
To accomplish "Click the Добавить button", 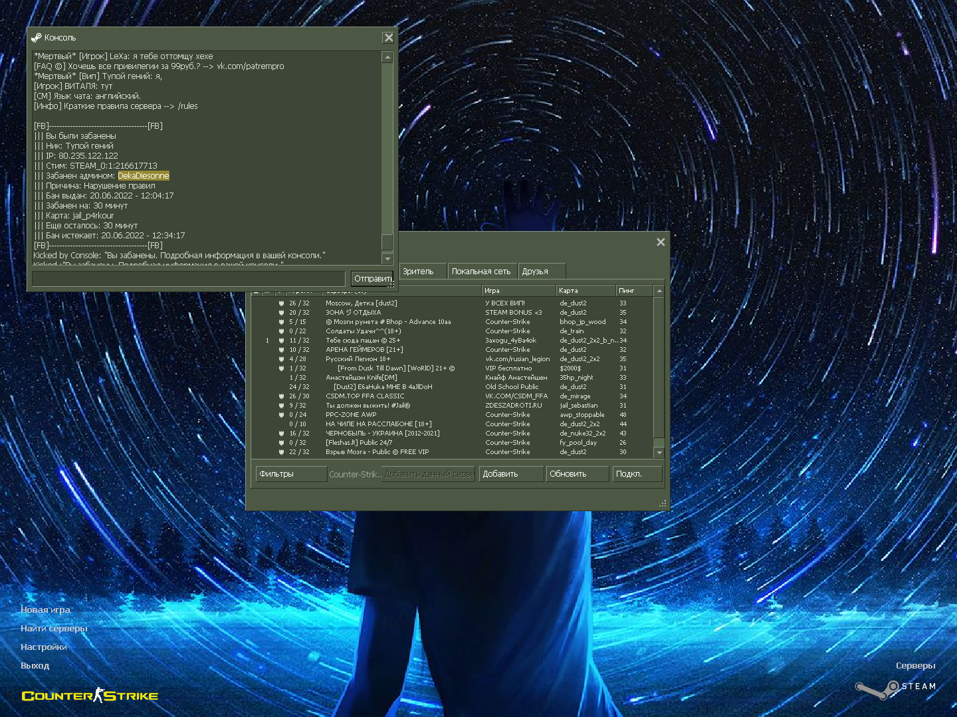I will tap(510, 474).
